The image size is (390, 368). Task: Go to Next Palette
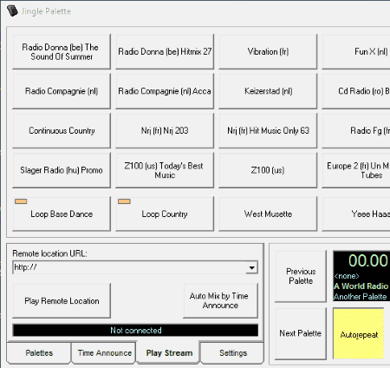click(301, 333)
